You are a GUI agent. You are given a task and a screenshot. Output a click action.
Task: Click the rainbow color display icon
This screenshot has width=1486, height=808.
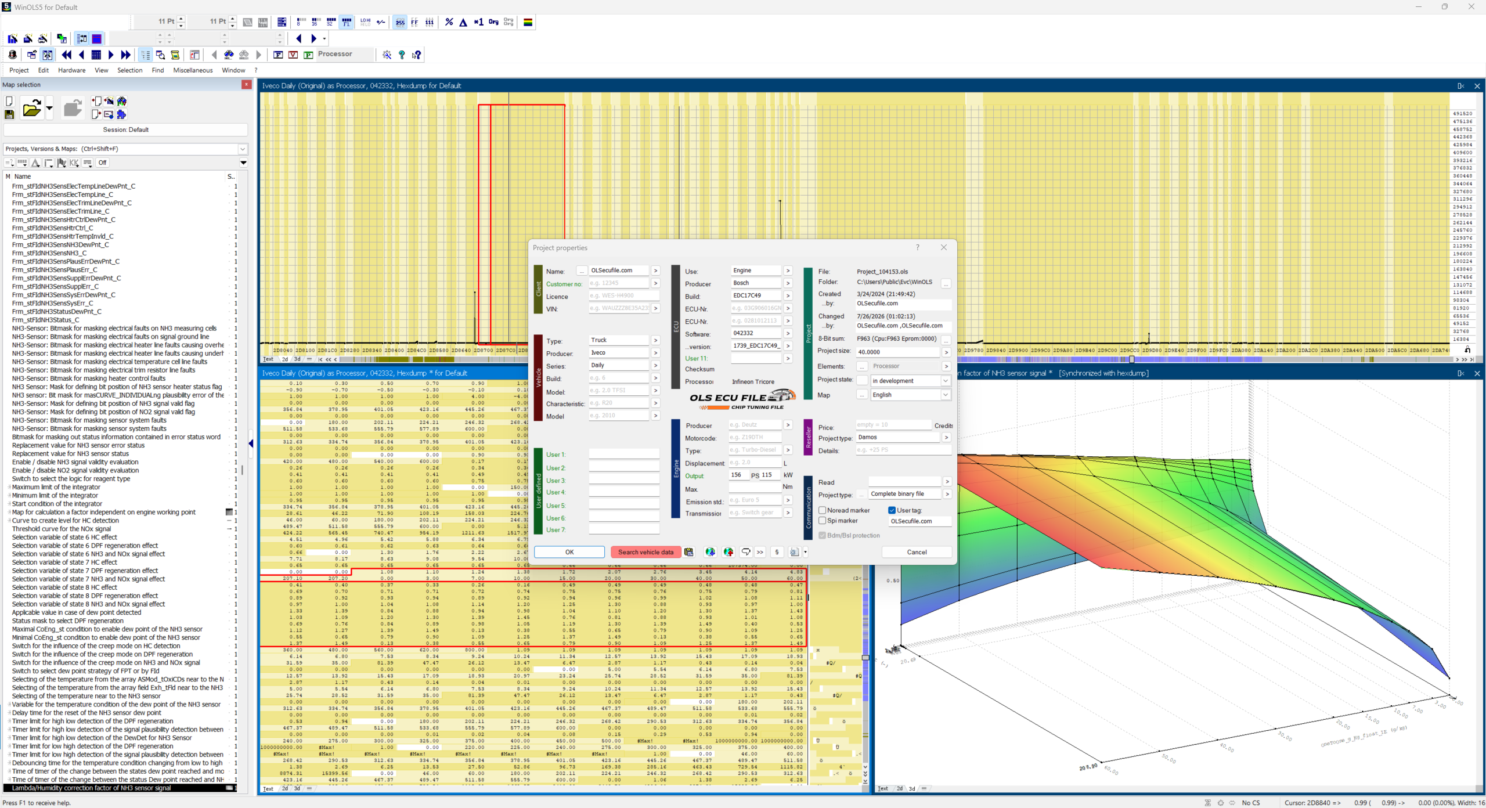(x=528, y=22)
